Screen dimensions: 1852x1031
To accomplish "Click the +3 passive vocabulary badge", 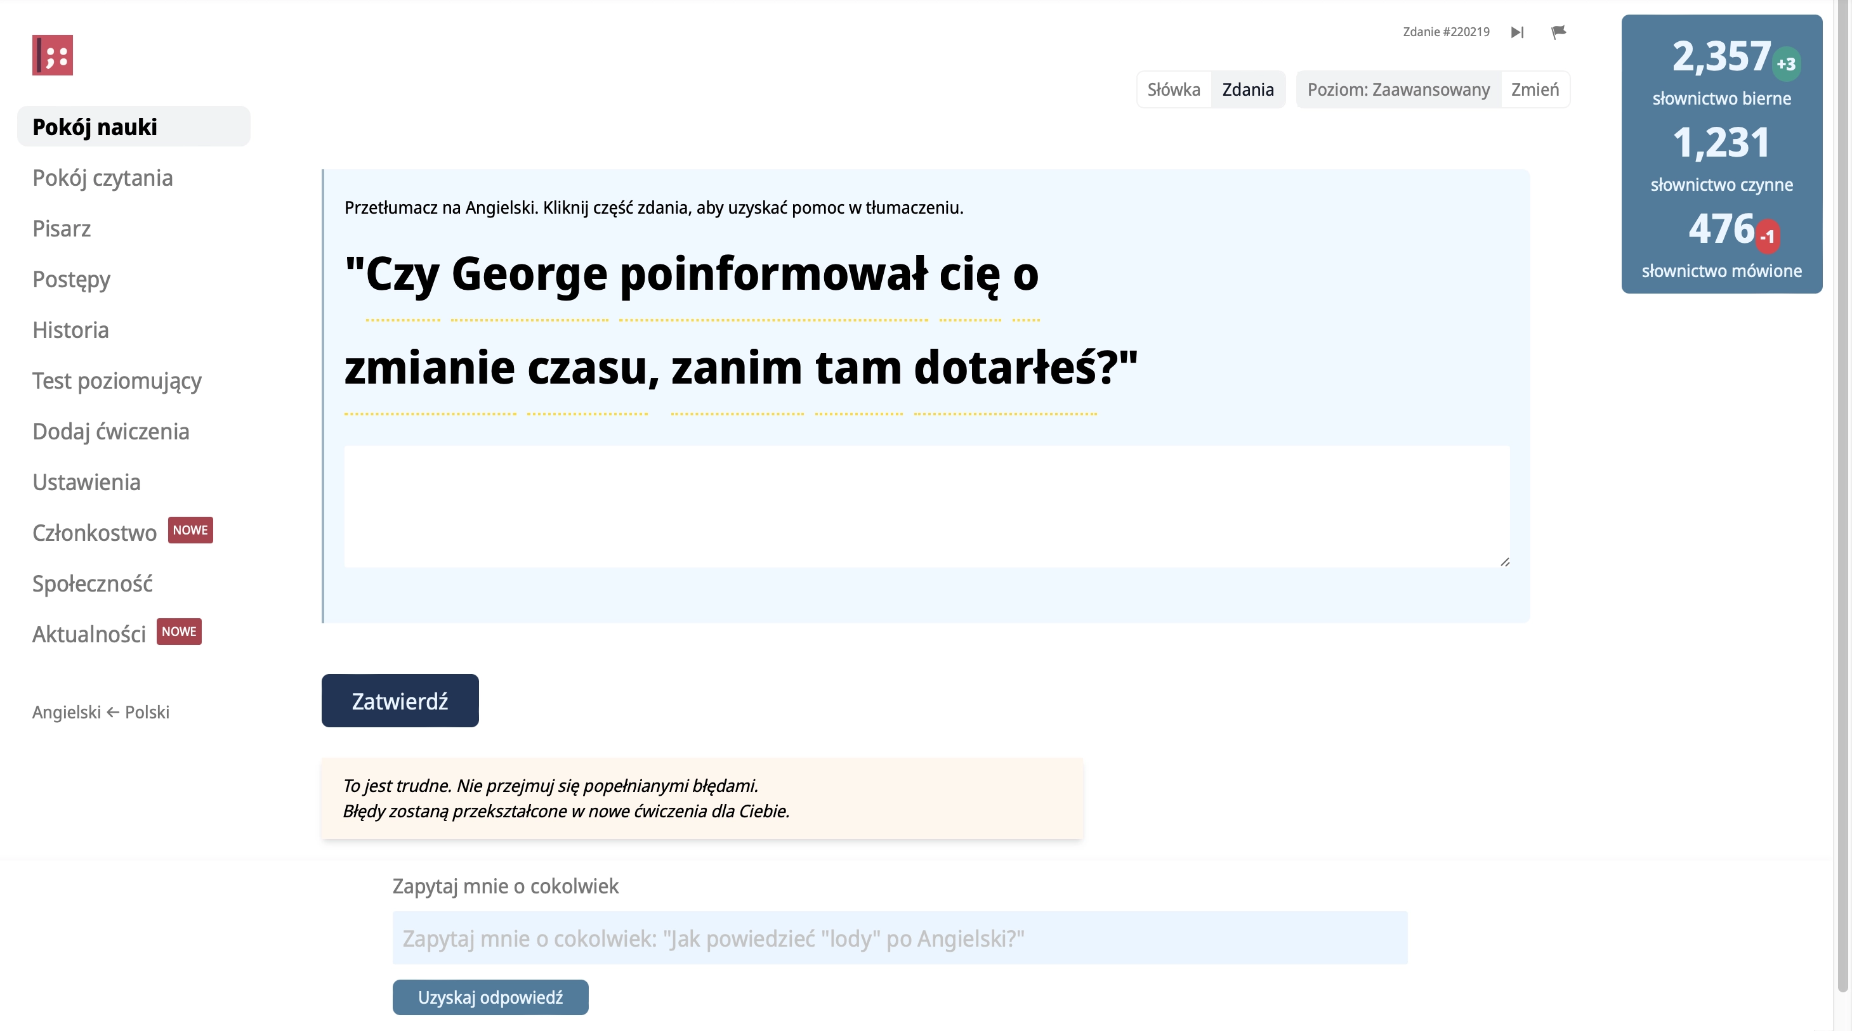I will 1786,64.
